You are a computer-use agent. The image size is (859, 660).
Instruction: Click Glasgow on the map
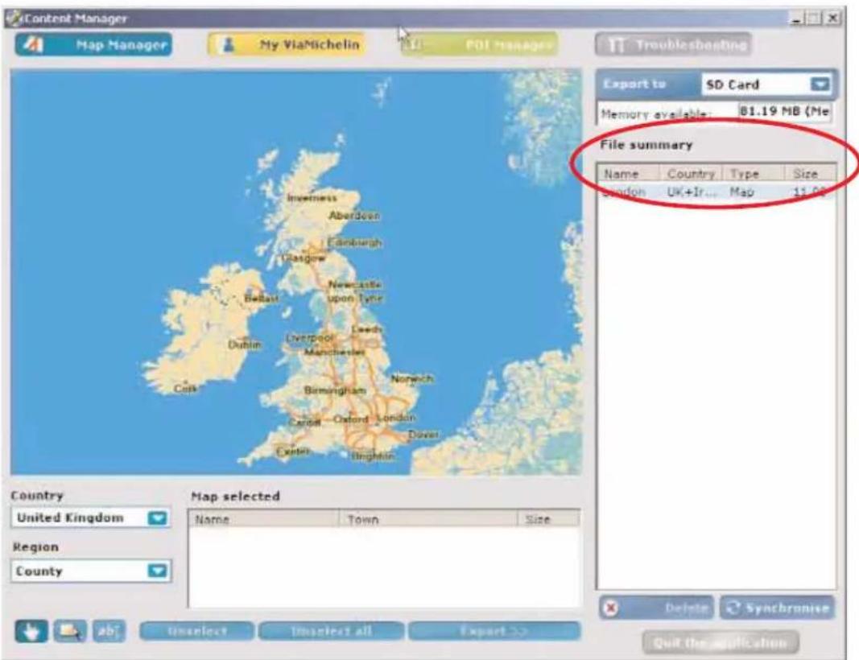(x=303, y=258)
